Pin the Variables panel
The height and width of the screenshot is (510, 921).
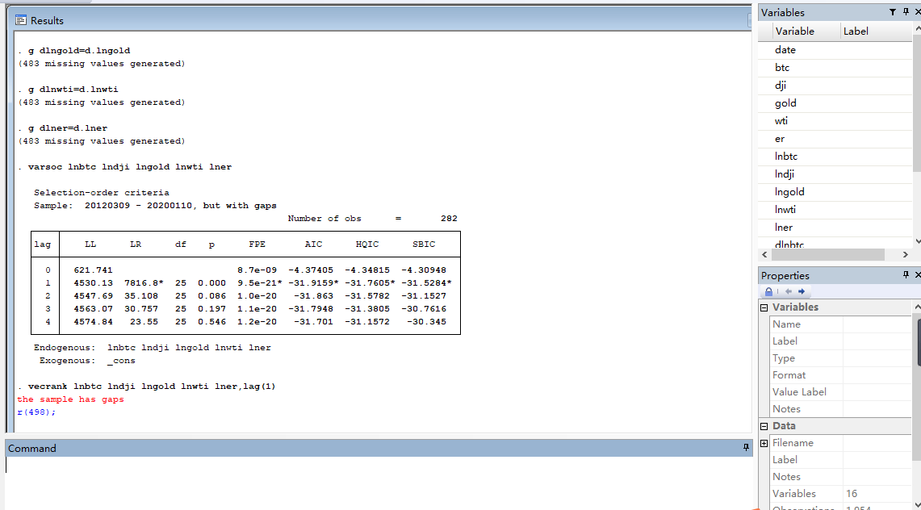click(x=906, y=12)
